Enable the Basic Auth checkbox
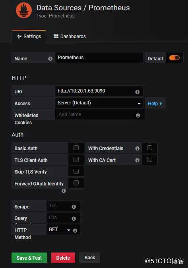 tap(76, 148)
